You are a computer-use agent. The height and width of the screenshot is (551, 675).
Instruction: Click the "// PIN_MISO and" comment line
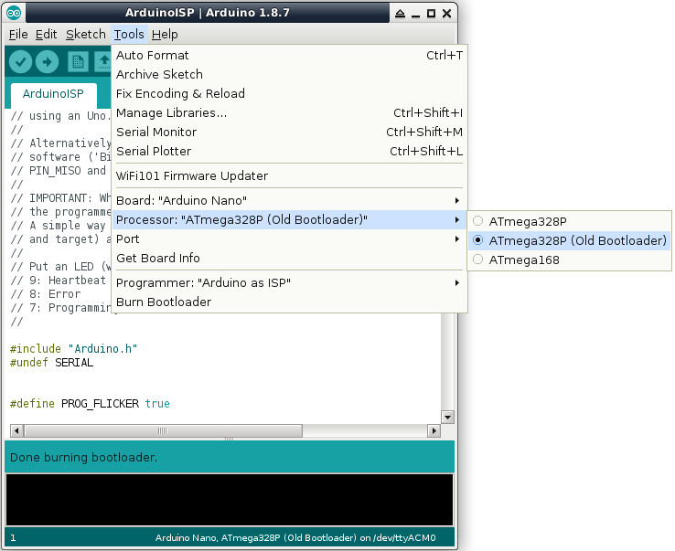pyautogui.click(x=59, y=171)
